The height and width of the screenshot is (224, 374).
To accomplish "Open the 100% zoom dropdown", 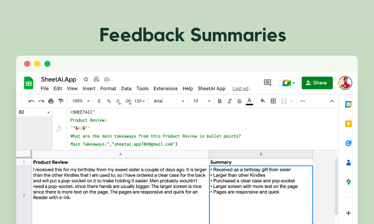I will tap(81, 101).
